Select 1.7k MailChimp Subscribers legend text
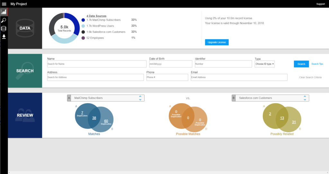The image size is (329, 174). pyautogui.click(x=103, y=20)
